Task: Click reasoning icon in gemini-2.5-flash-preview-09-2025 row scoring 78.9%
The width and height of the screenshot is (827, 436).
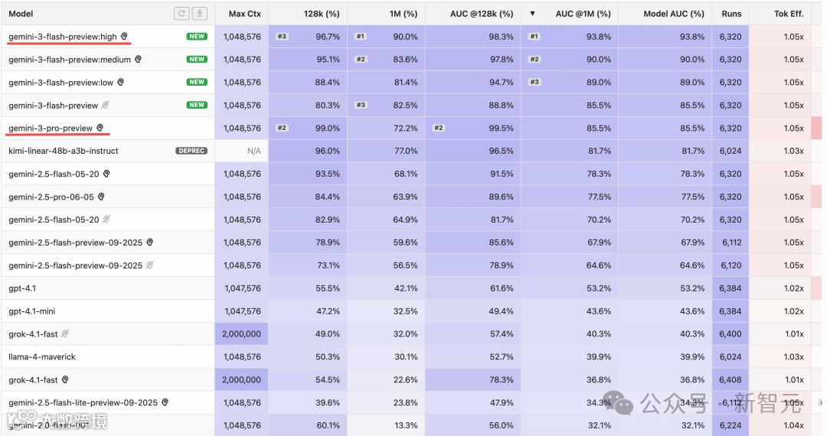Action: pos(150,242)
